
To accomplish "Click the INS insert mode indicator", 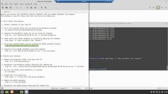I will click(86, 88).
